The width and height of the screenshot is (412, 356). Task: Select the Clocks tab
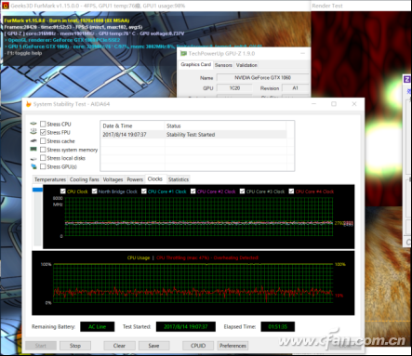[155, 179]
